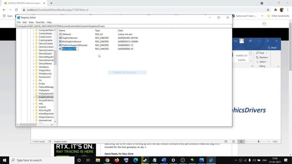The height and width of the screenshot is (164, 292).
Task: Select the MinDxgKrnlVersion value entry
Action: coord(72,41)
